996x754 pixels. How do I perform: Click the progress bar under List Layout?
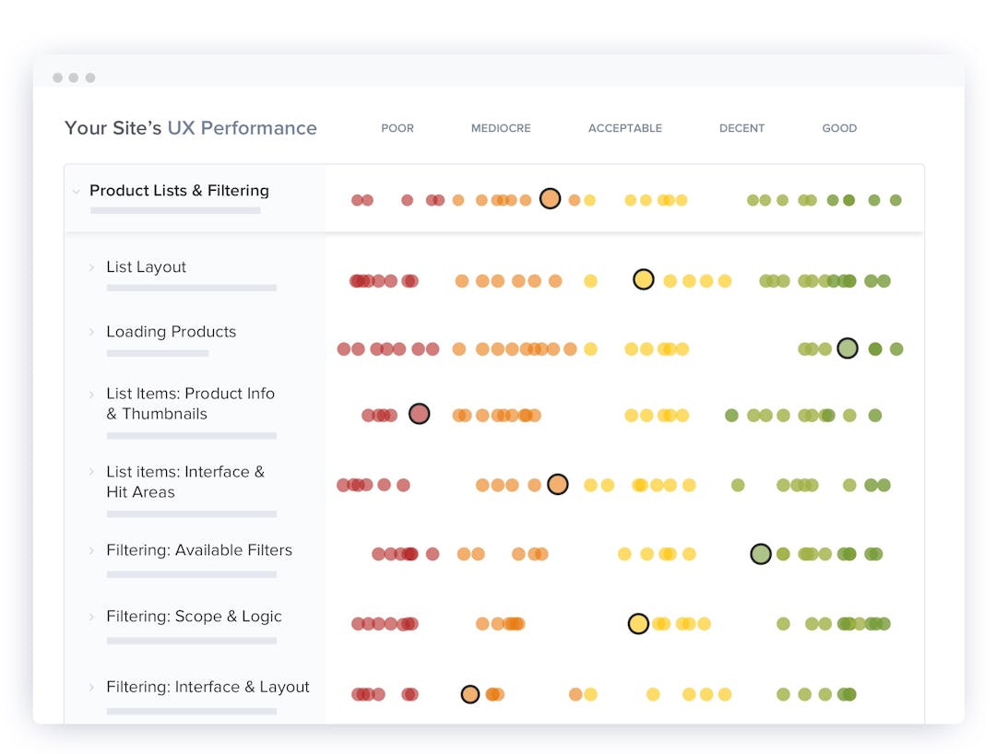tap(191, 288)
